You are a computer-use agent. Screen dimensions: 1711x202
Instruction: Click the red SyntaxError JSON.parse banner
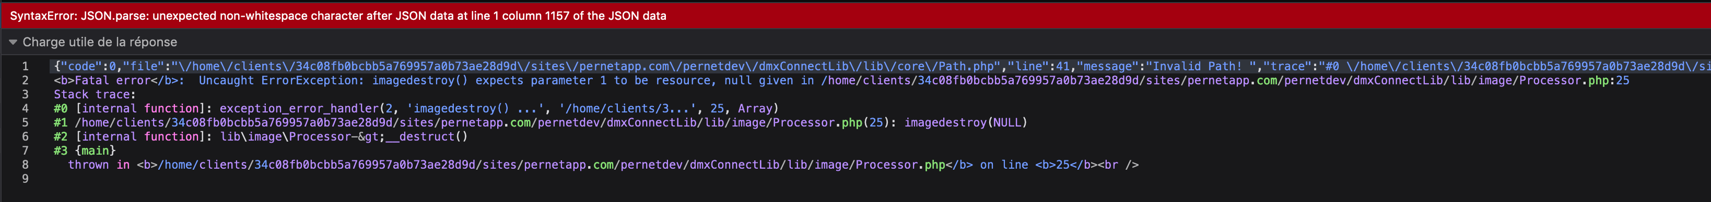click(855, 15)
